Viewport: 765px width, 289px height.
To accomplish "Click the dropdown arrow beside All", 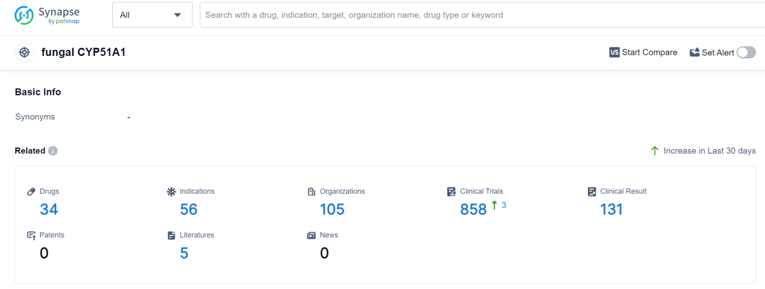I will pyautogui.click(x=177, y=15).
